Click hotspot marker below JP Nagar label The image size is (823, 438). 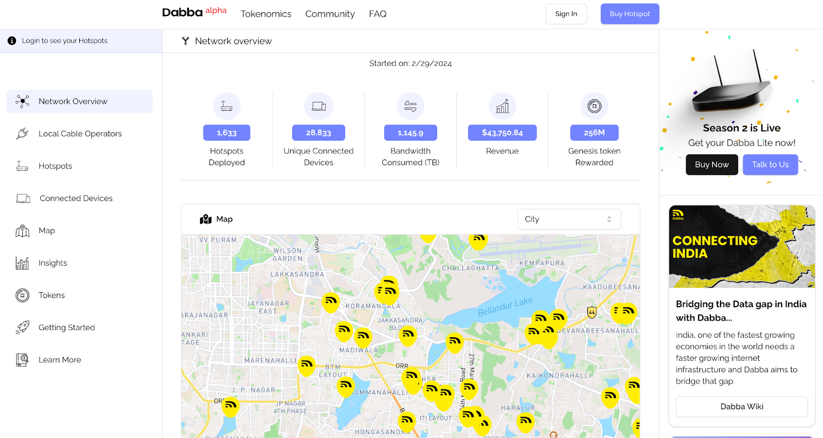(230, 406)
